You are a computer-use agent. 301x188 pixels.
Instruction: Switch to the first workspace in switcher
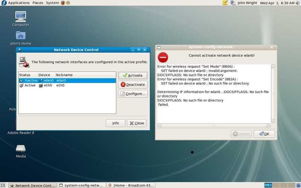268,185
